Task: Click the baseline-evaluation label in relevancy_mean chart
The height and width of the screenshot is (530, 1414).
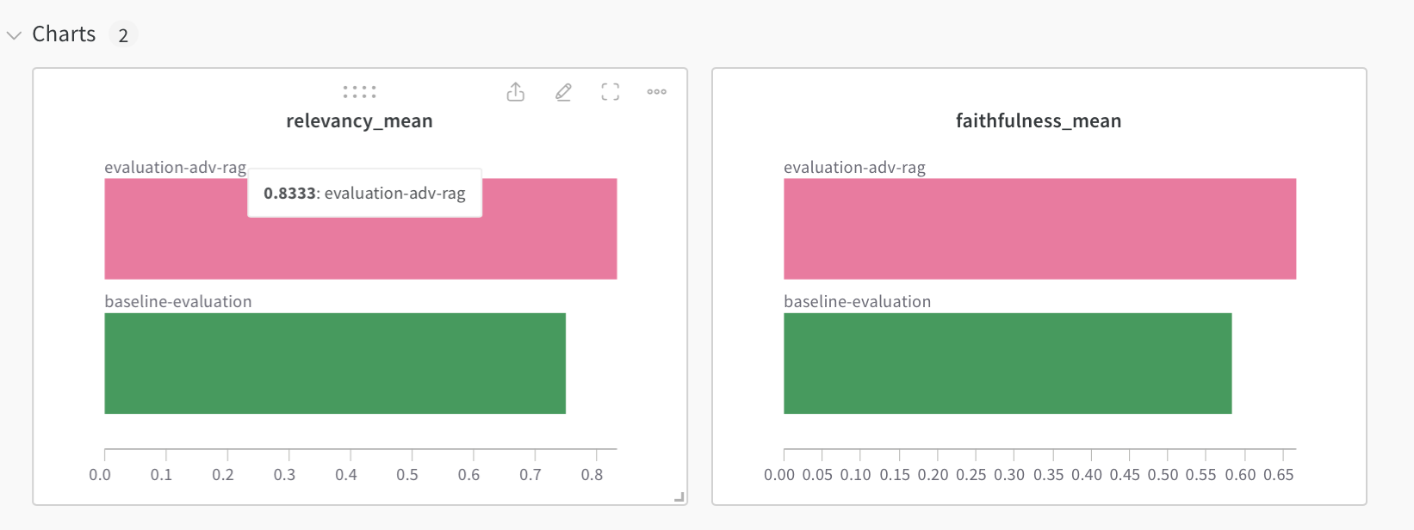Action: pyautogui.click(x=178, y=302)
